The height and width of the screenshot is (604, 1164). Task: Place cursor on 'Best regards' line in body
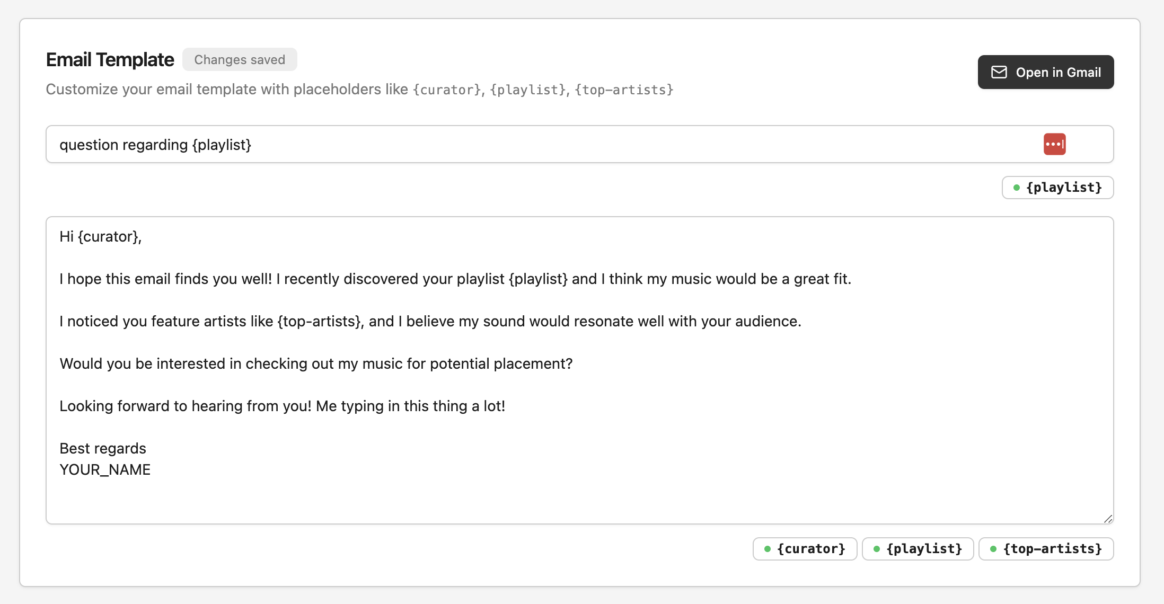(103, 449)
